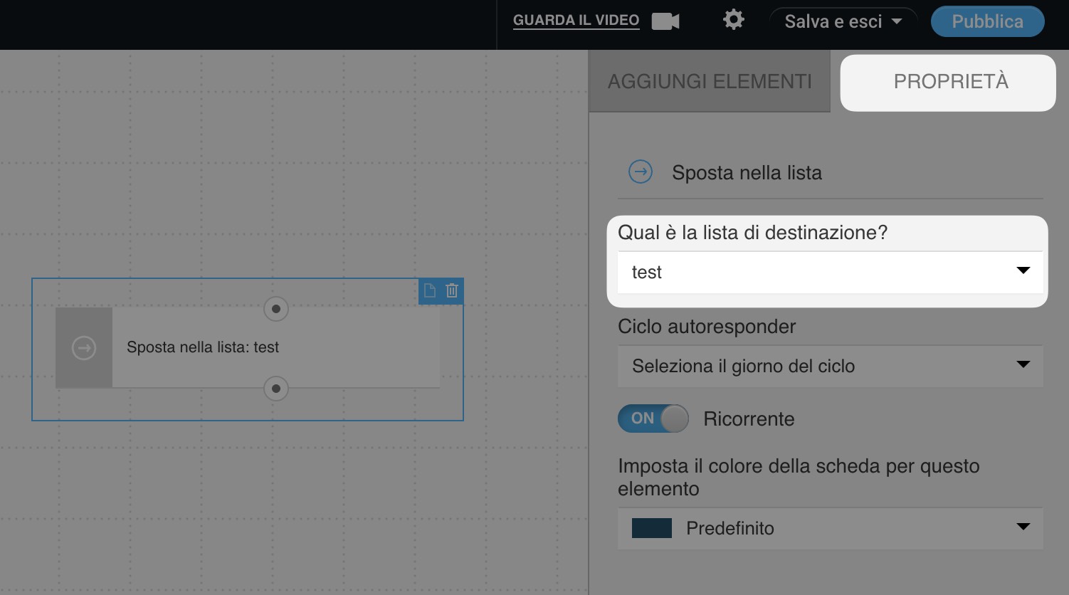Screen dimensions: 1069x595
Task: Click the 'Ricorrente' label text
Action: [749, 418]
